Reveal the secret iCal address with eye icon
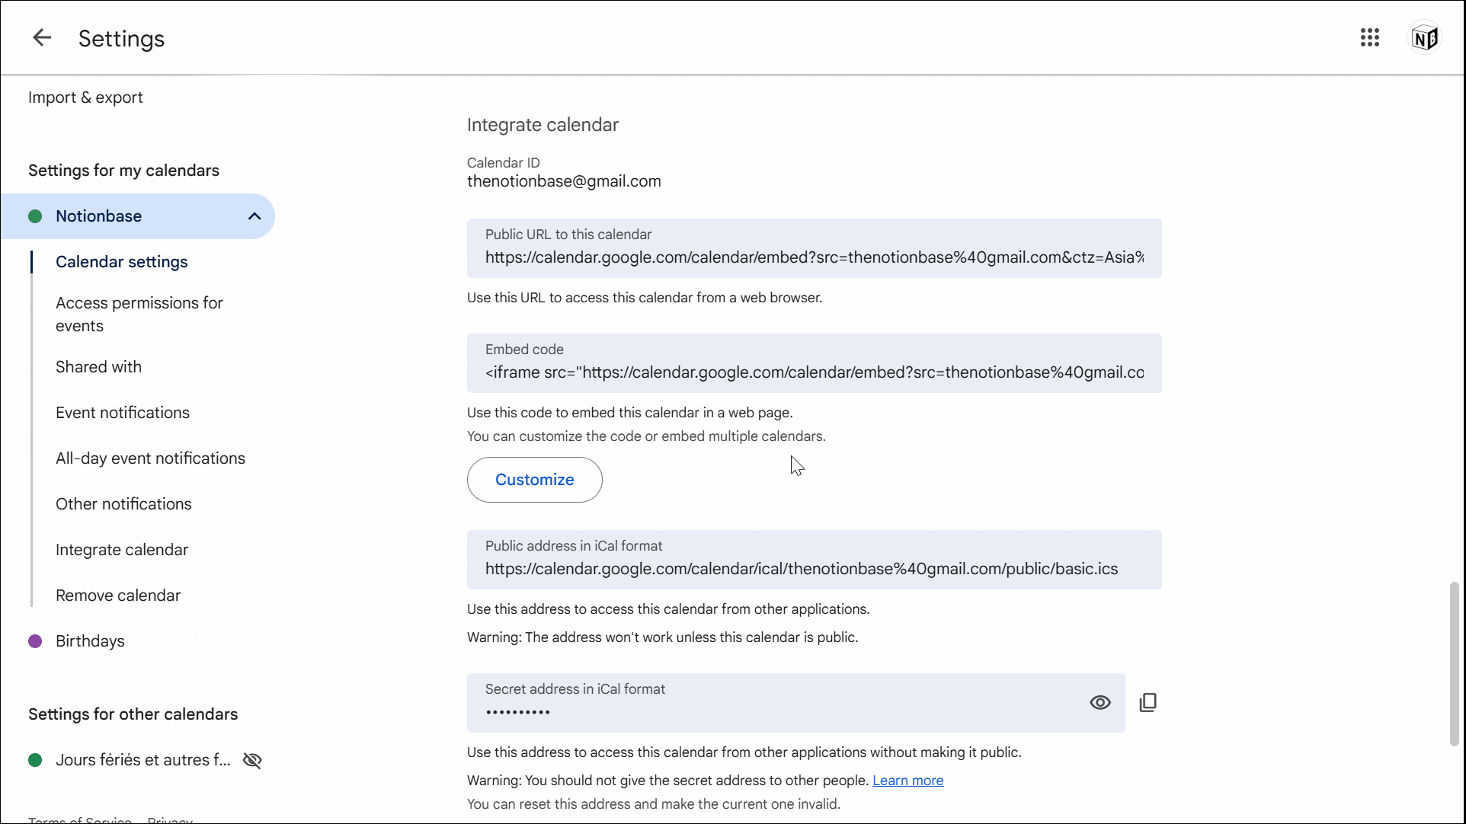The image size is (1466, 824). [1100, 702]
